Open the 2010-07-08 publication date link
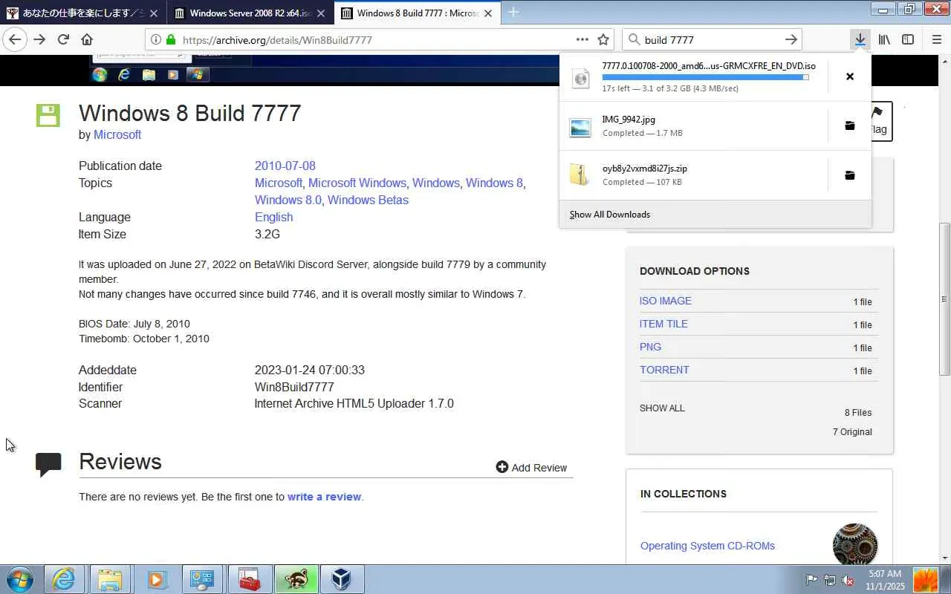951x594 pixels. (x=285, y=166)
